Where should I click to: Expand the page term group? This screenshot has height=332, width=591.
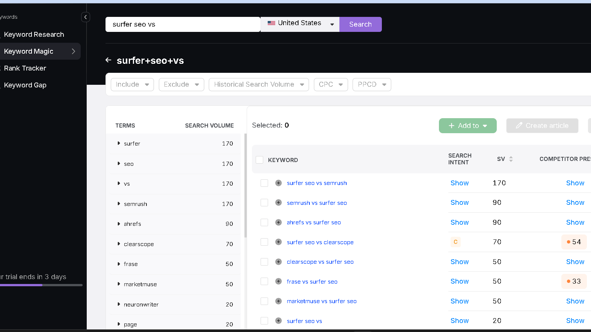click(x=119, y=324)
